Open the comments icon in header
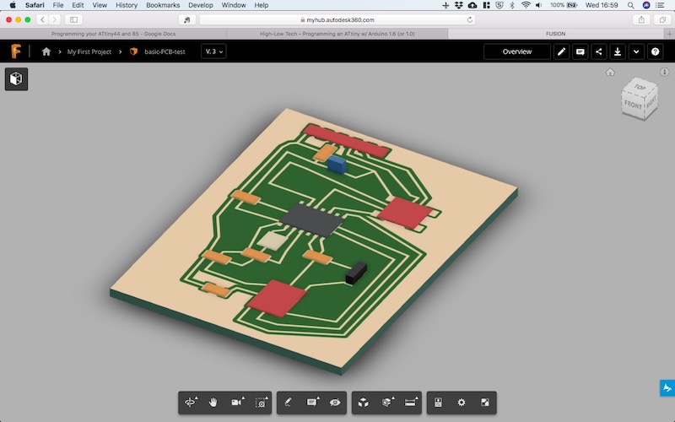Viewport: 675px width, 422px height. point(580,51)
